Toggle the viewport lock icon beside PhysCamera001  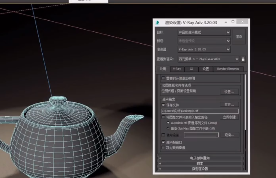click(243, 59)
